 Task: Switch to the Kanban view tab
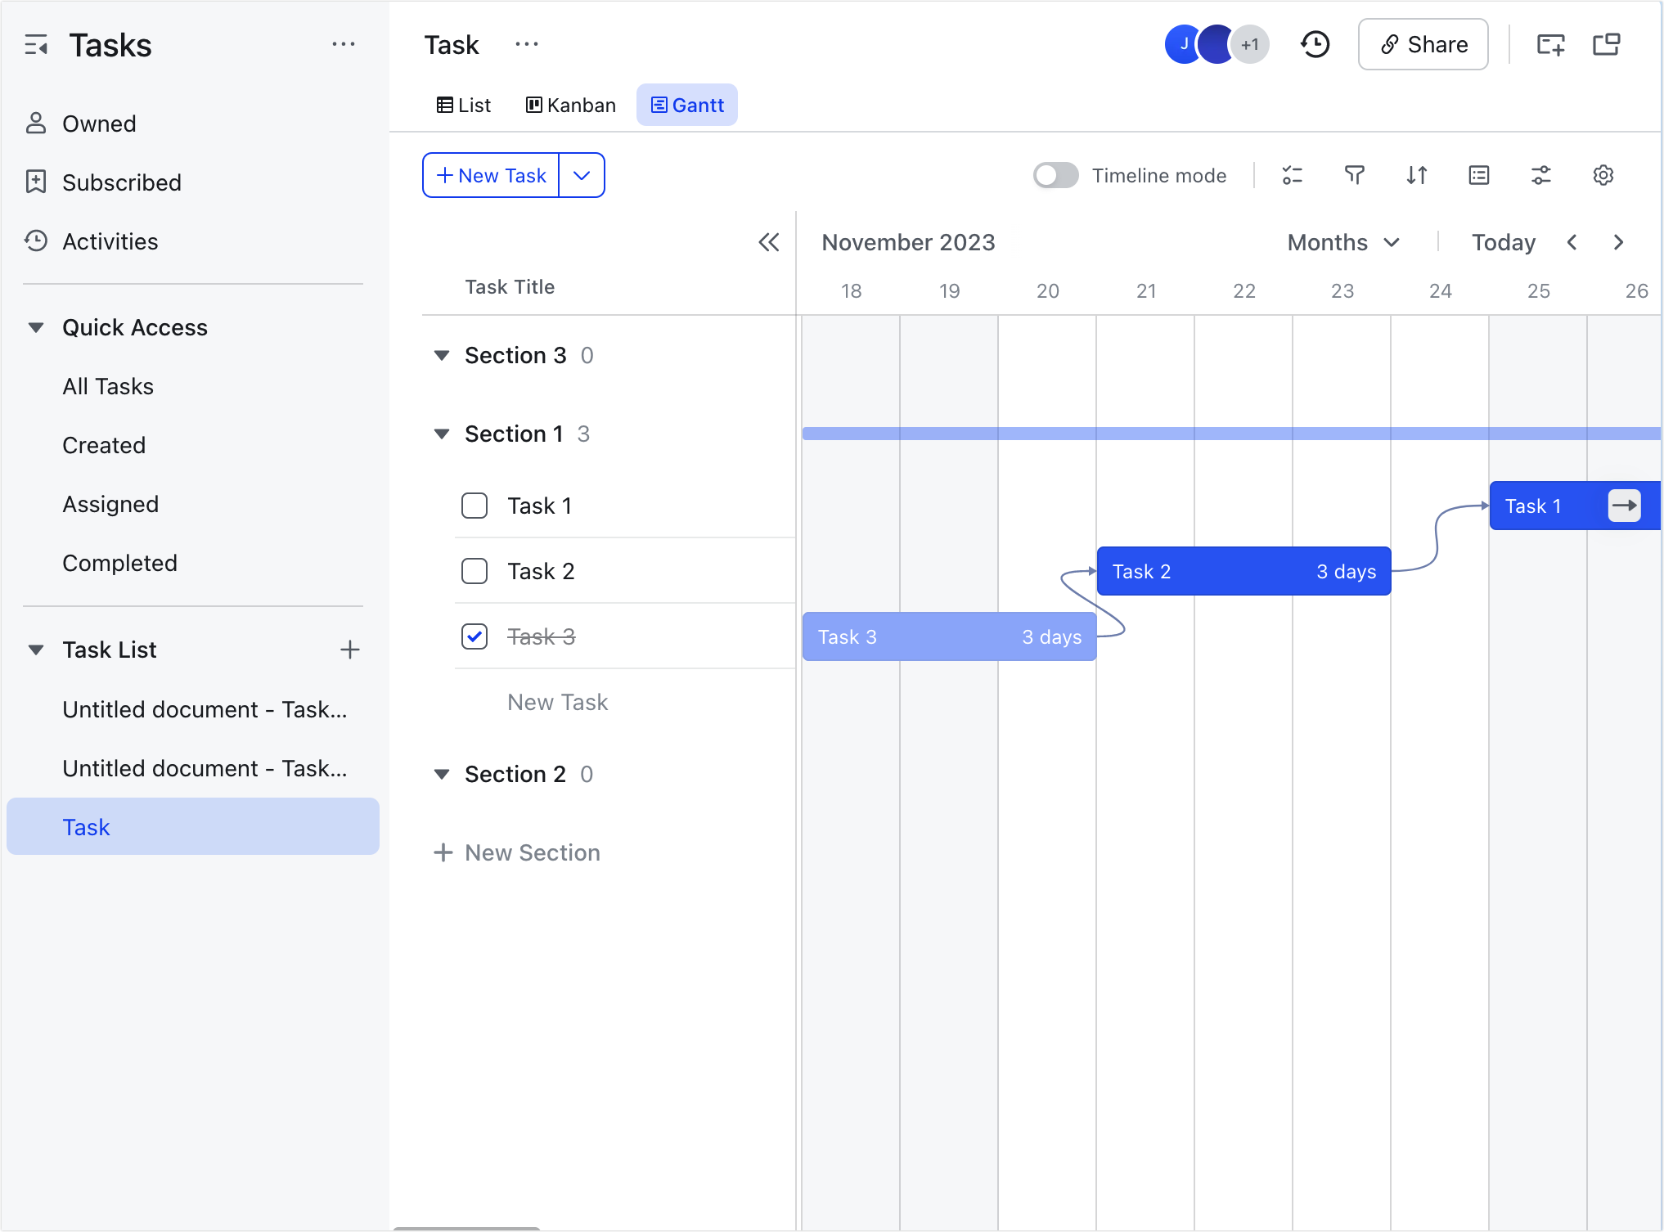tap(570, 105)
